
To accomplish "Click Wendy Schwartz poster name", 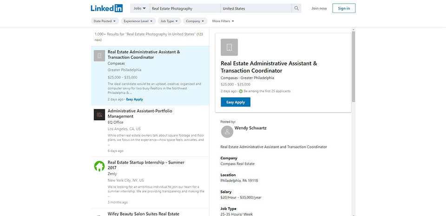I will pyautogui.click(x=250, y=128).
